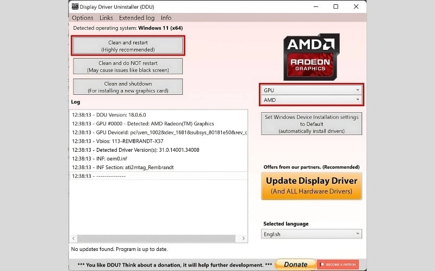Click the DDU app icon in title bar
Screen dimensions: 435x271
[x=74, y=7]
